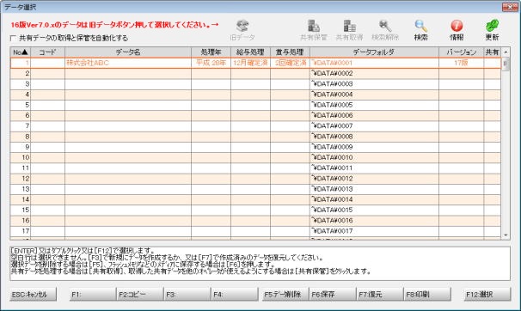
Task: Click the F2:コピー button
Action: click(139, 295)
